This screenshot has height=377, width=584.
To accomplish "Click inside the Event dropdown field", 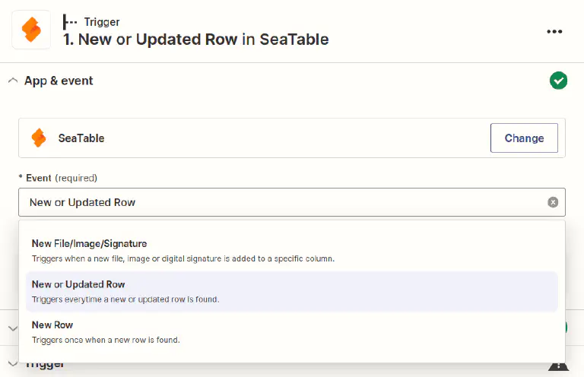I will (281, 202).
